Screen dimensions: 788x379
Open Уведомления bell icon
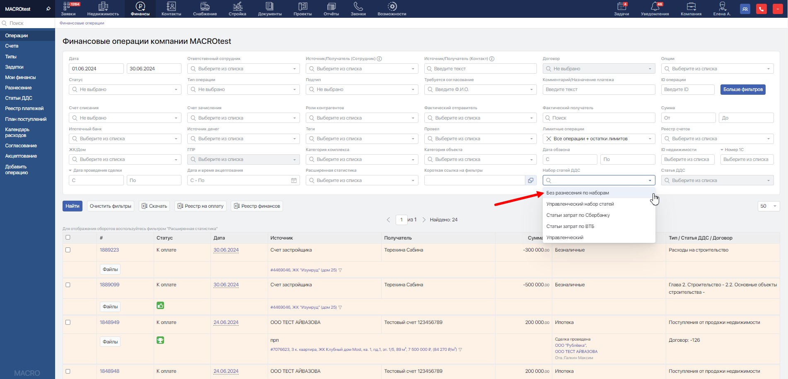pos(655,7)
